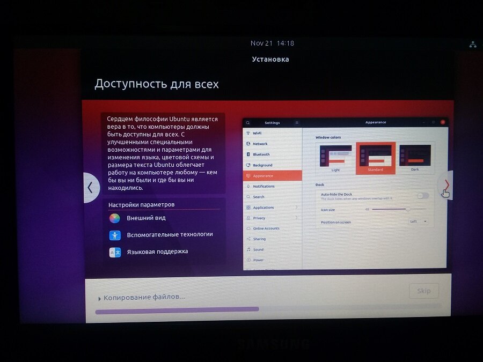The width and height of the screenshot is (483, 362).
Task: Toggle the Auto-hide the Dock switch
Action: 423,195
